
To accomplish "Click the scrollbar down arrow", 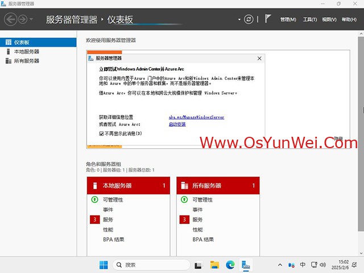I will tap(361, 253).
